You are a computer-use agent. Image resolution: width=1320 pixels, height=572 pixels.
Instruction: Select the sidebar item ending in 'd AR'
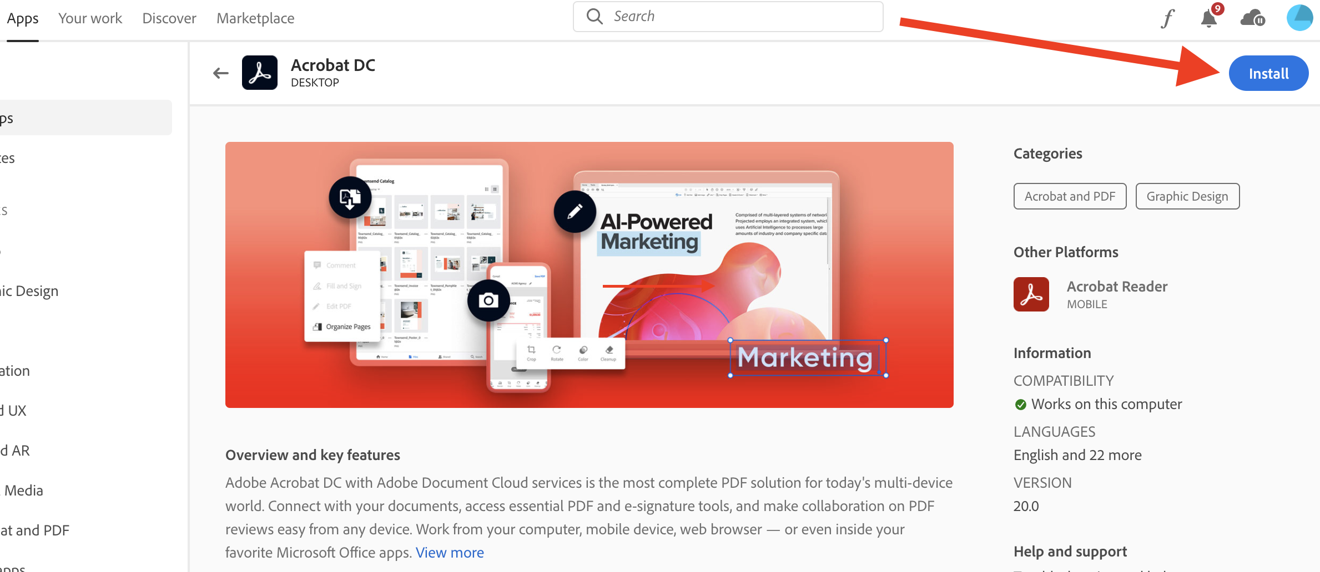coord(15,451)
